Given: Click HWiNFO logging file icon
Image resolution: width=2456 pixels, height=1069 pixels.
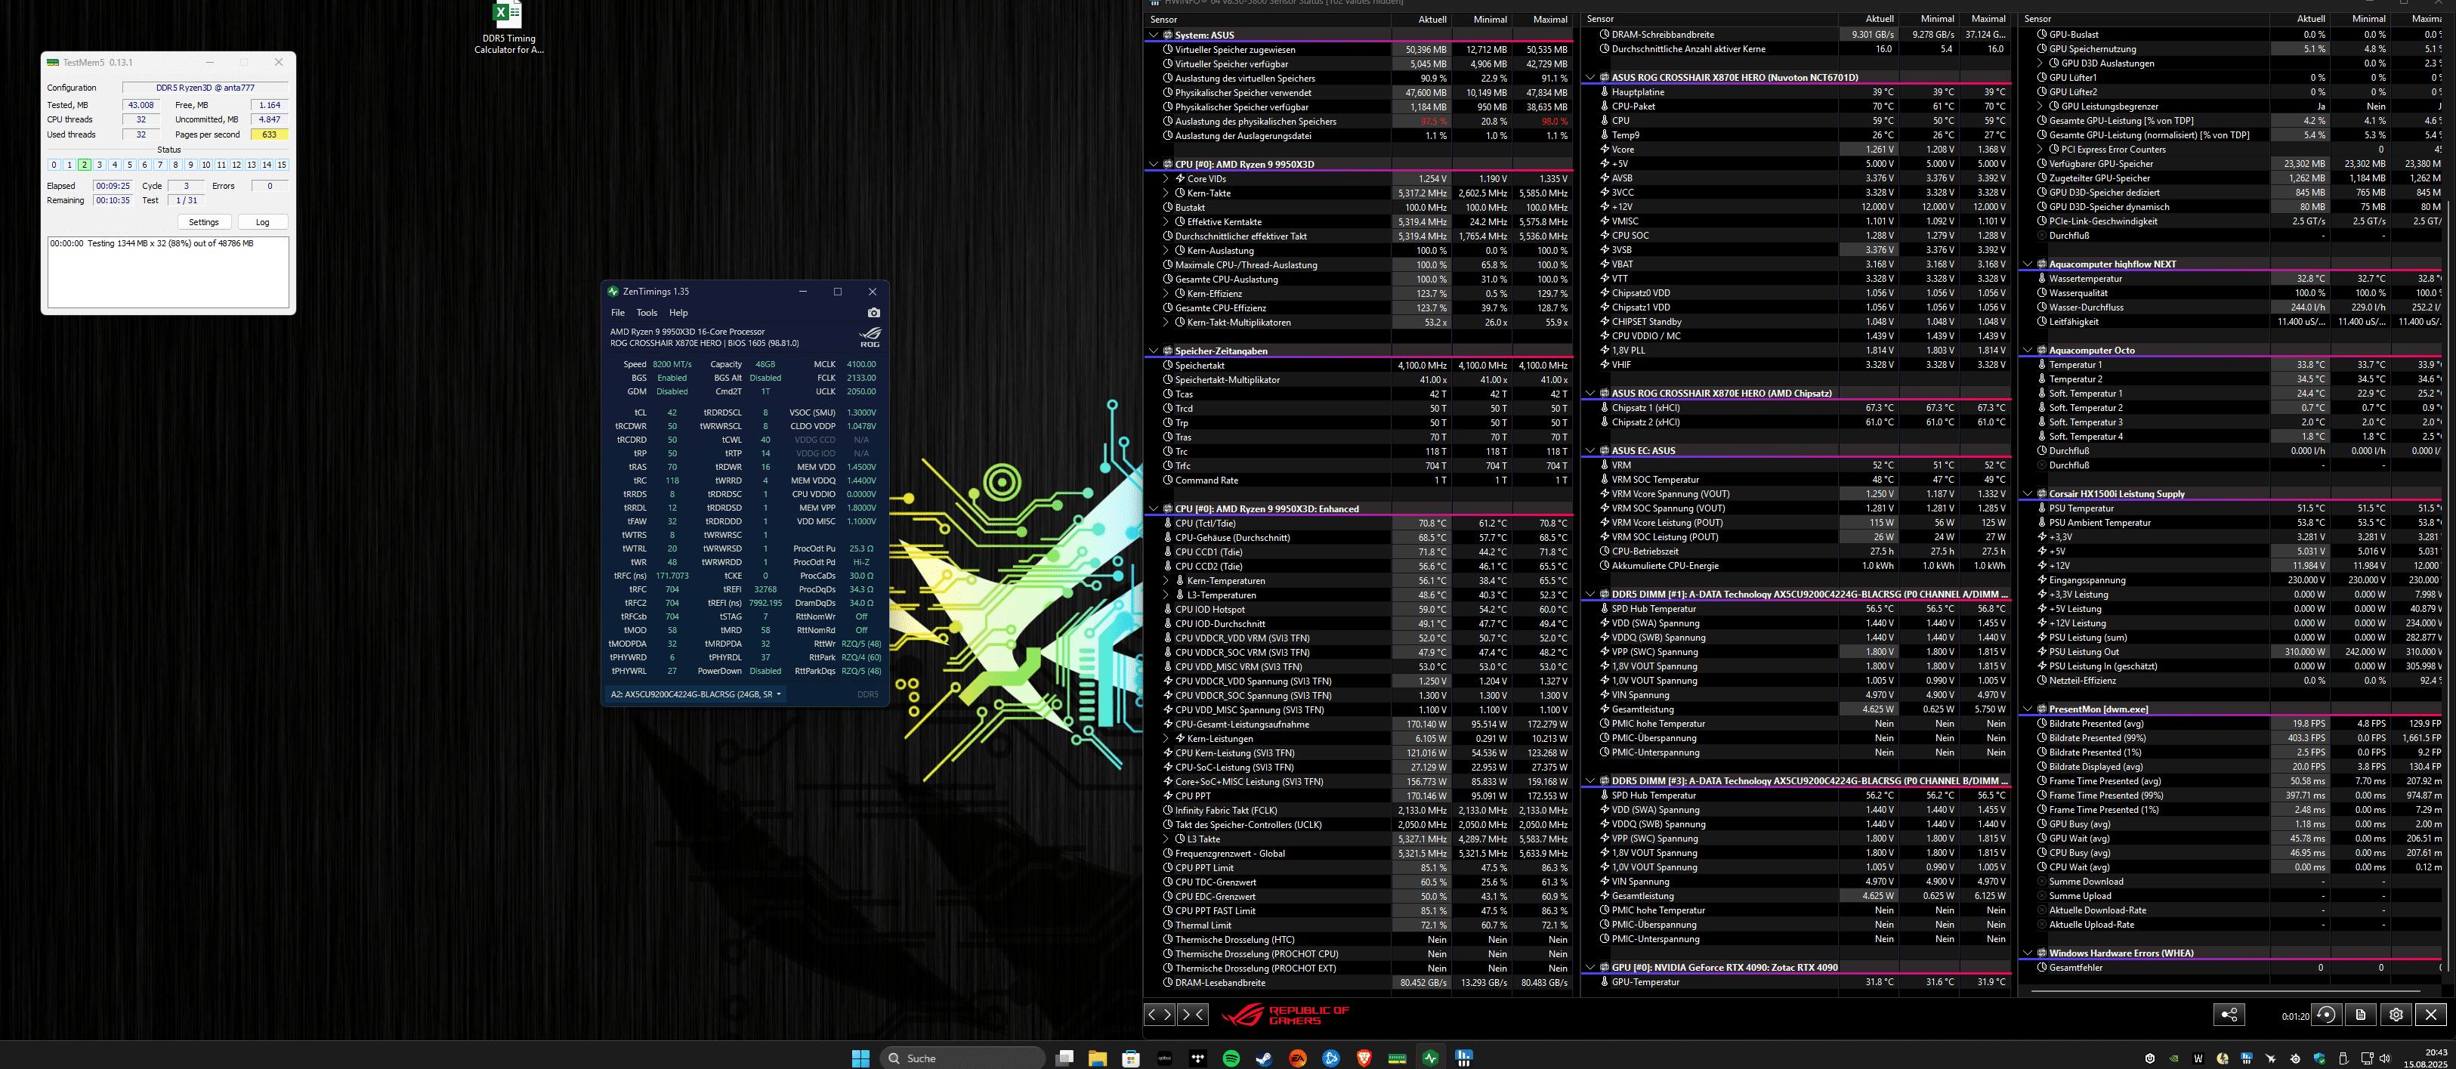Looking at the screenshot, I should 2361,1015.
